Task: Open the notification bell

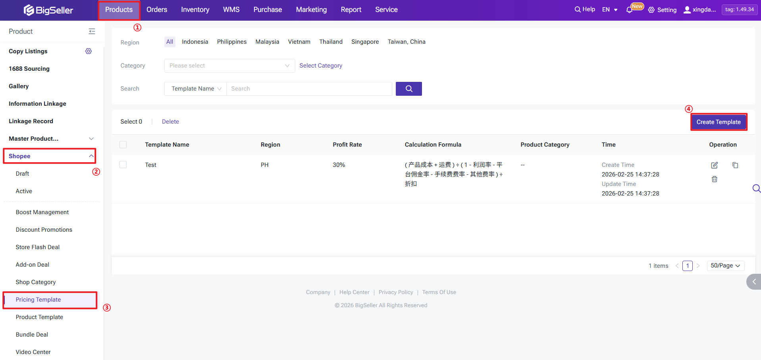Action: coord(629,10)
